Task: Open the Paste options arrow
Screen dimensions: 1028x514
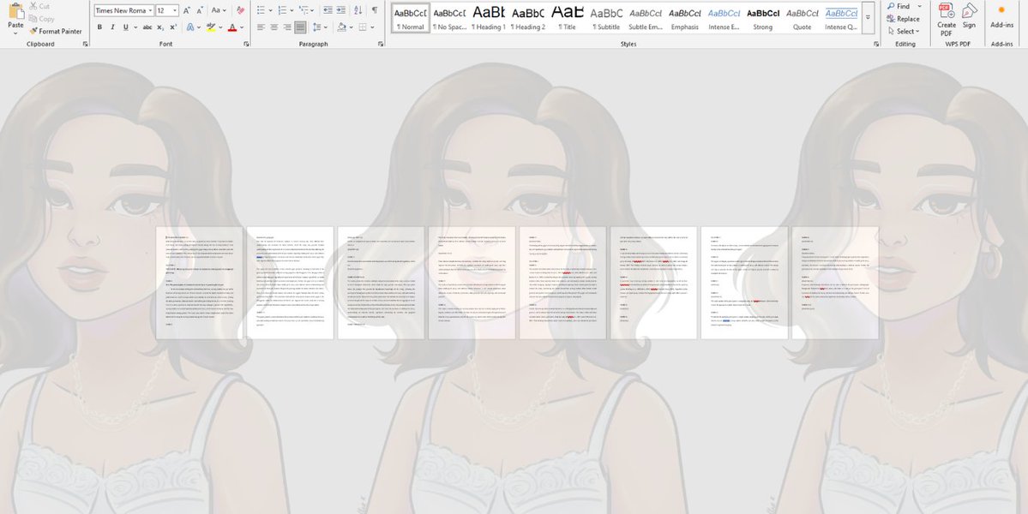Action: point(15,32)
